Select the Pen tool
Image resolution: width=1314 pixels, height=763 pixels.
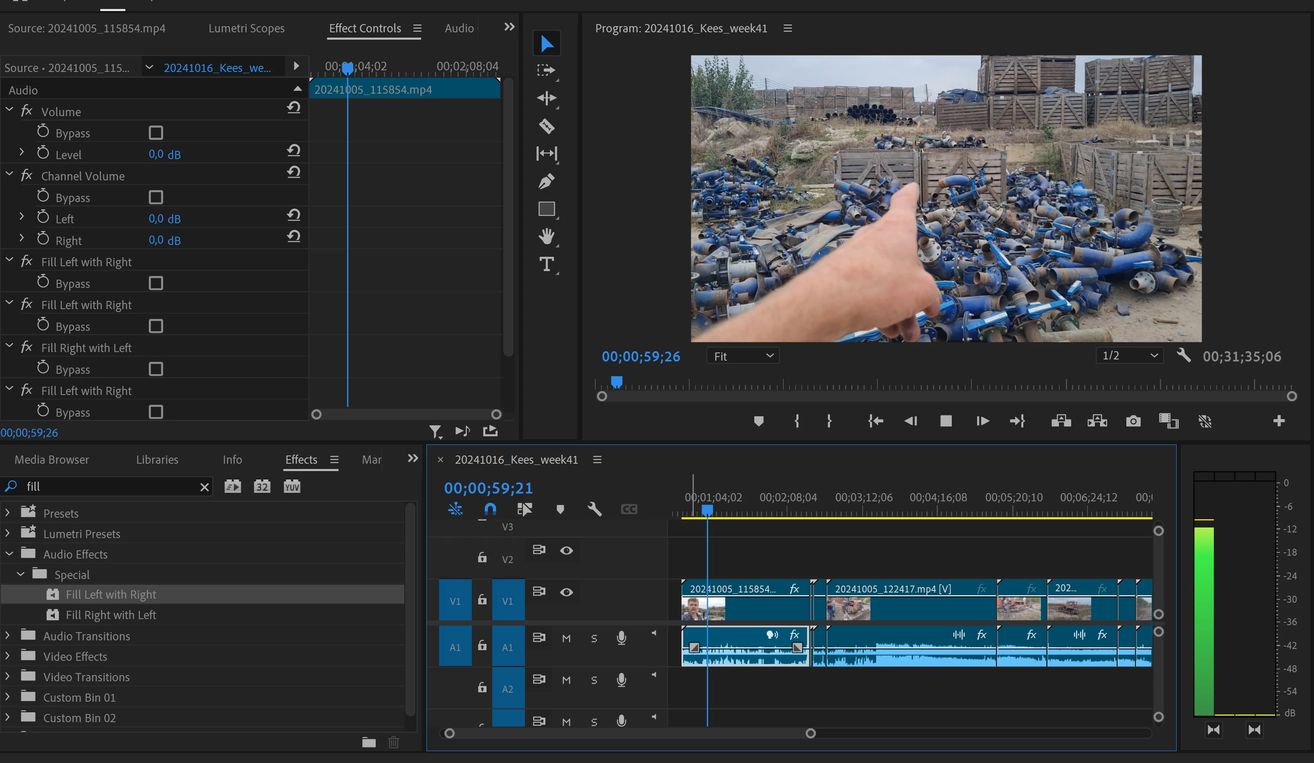pyautogui.click(x=547, y=181)
